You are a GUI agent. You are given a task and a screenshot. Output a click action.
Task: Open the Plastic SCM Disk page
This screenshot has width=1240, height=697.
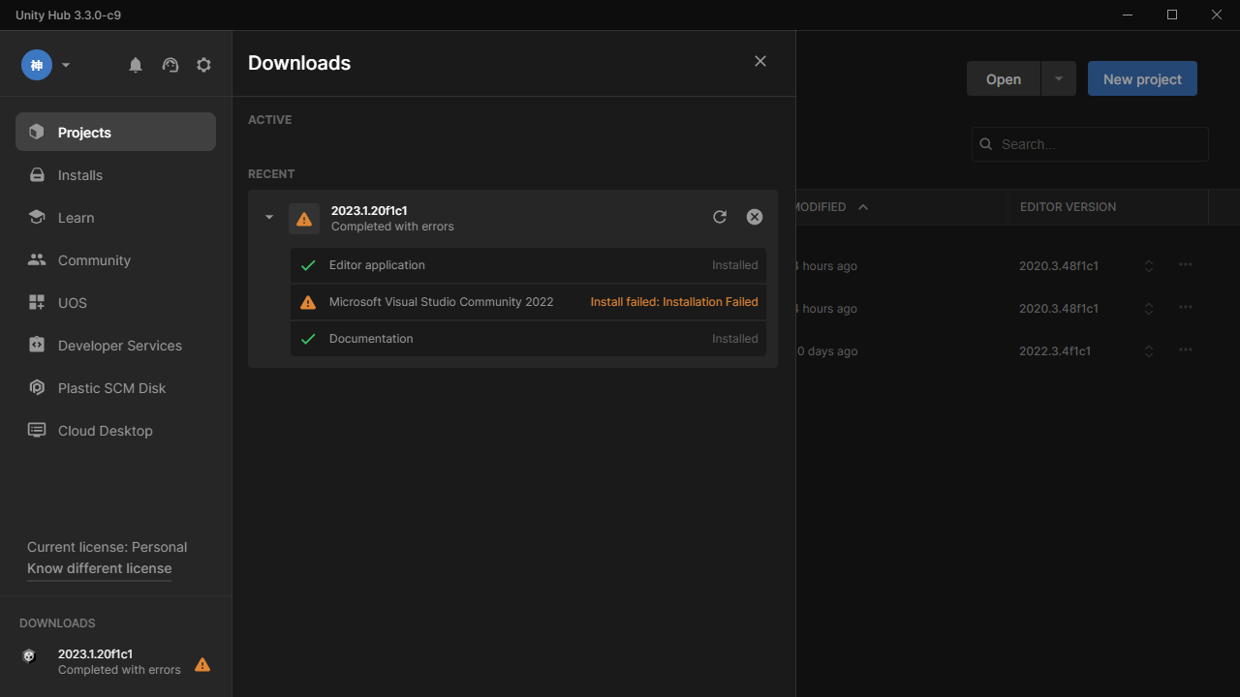(x=111, y=388)
